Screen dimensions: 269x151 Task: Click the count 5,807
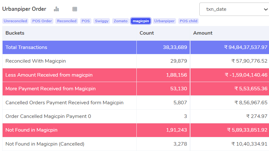tap(180, 103)
